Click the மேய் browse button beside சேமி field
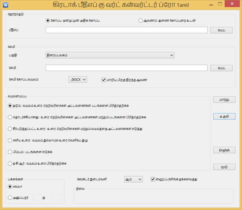Screen dimensions: 242x210 click(221, 68)
